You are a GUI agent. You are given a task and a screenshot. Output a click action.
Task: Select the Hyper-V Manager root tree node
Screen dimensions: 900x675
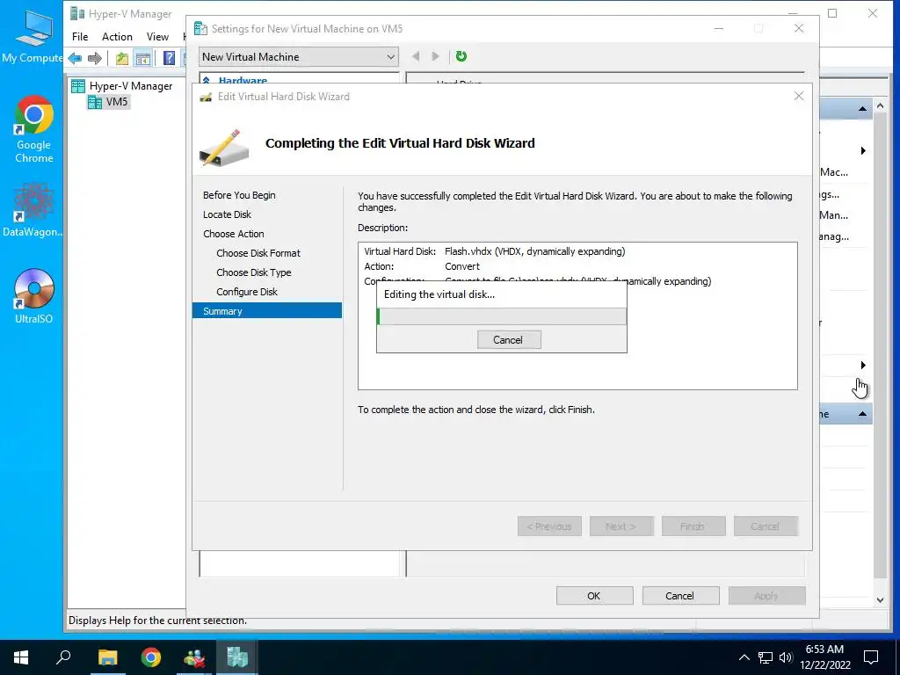[x=121, y=86]
